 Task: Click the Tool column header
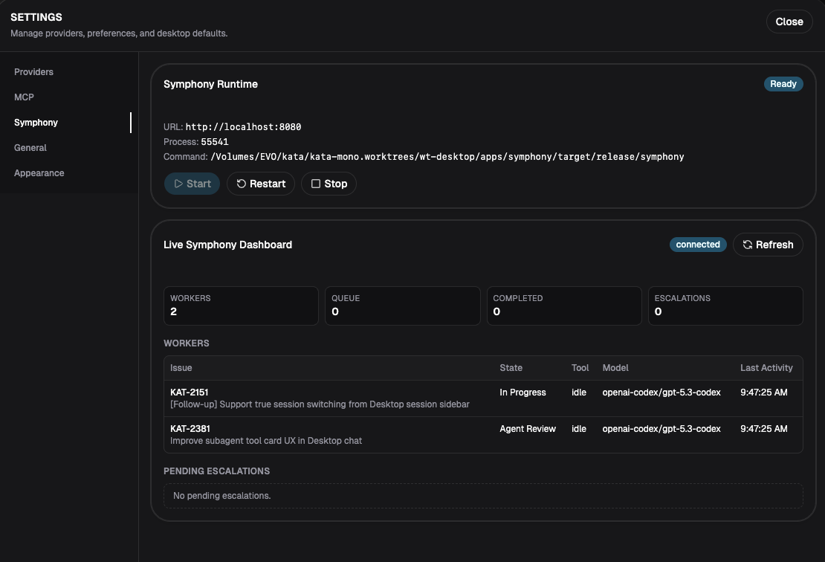[580, 368]
